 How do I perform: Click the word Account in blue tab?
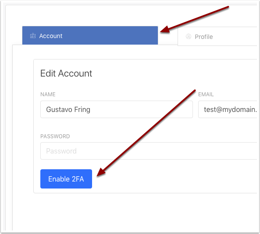51,36
